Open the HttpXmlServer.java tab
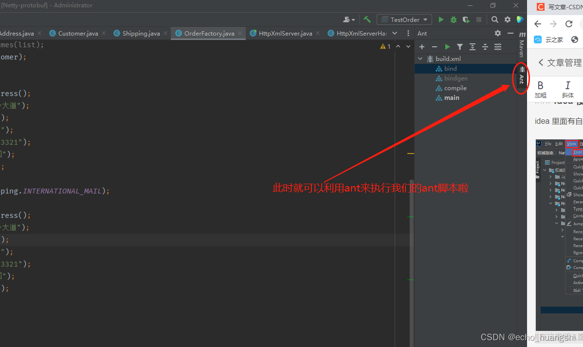The image size is (583, 347). [285, 33]
